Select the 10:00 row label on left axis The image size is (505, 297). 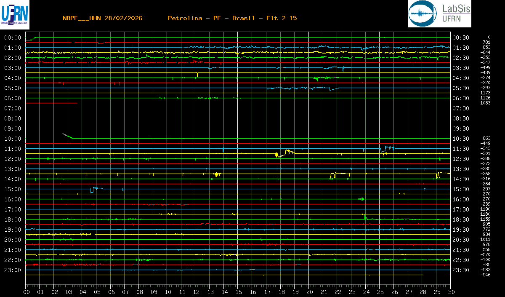coord(13,139)
